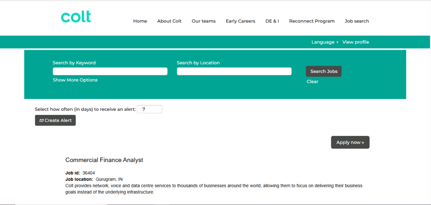Open Early Careers navigation link

coord(240,21)
